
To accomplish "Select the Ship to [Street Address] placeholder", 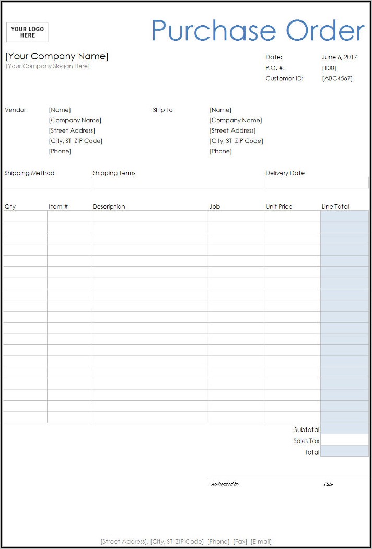I will [233, 130].
